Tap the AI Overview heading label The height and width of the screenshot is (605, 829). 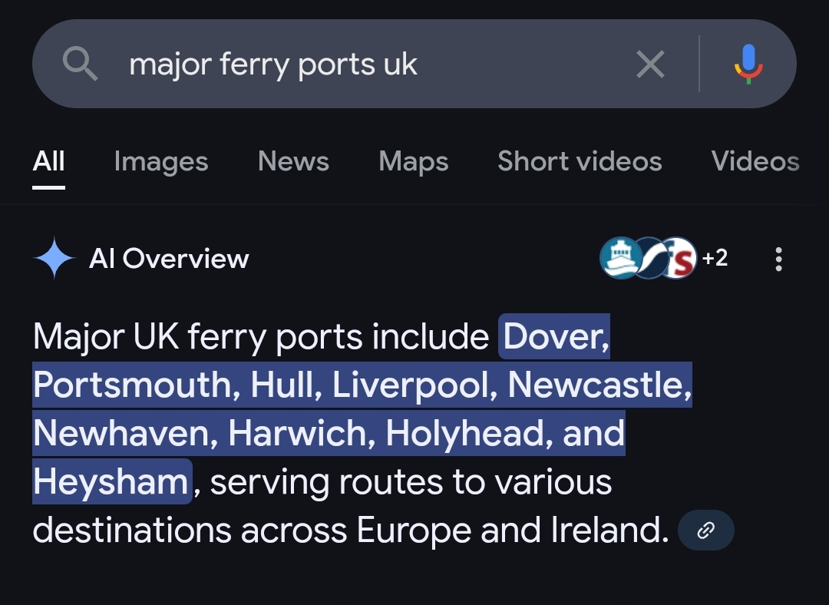tap(169, 259)
